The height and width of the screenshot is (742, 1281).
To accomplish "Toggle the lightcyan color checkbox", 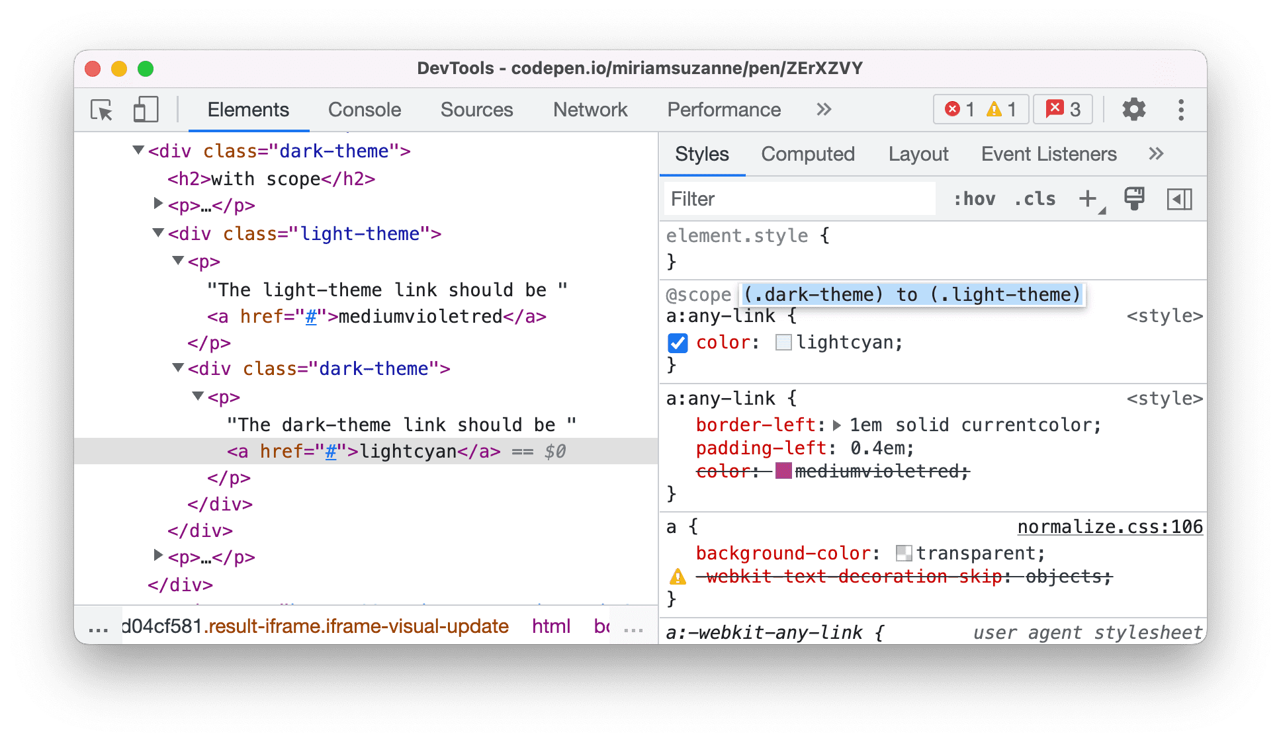I will (x=678, y=343).
